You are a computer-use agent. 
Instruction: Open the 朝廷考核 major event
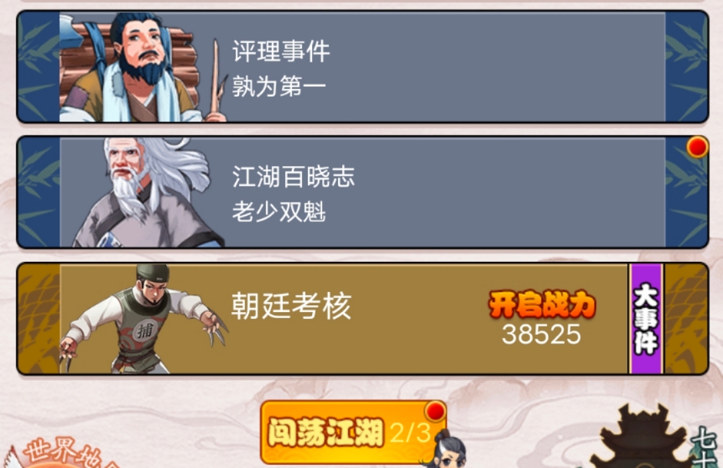pyautogui.click(x=362, y=319)
